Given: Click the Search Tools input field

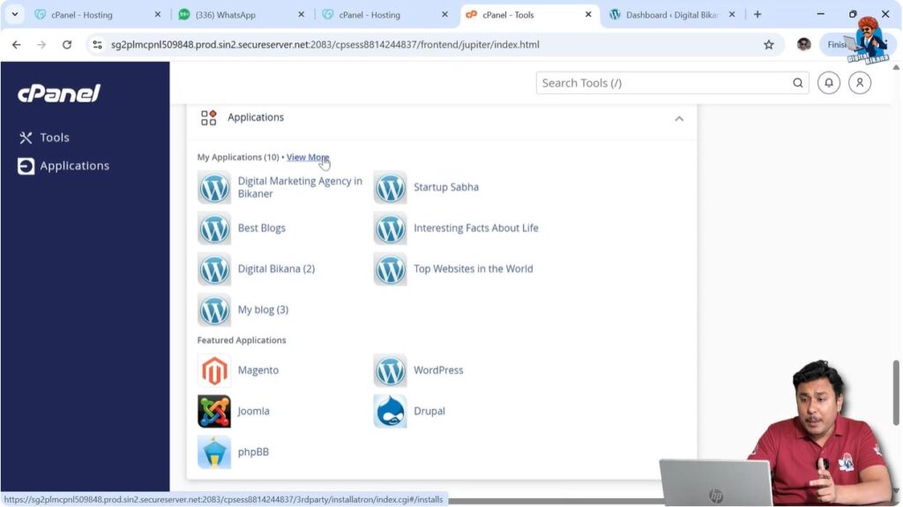Looking at the screenshot, I should (x=663, y=83).
